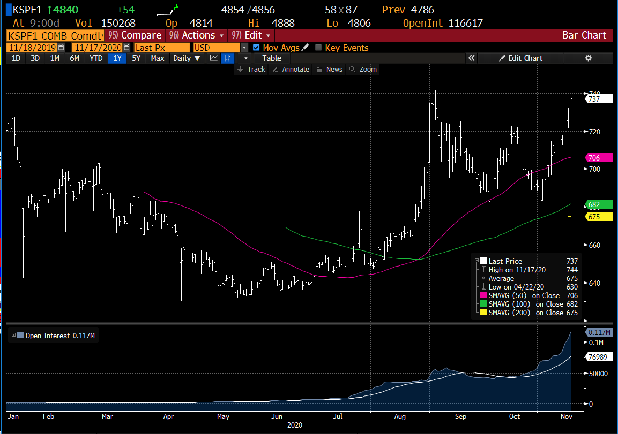This screenshot has width=618, height=434.
Task: Select the bar chart type icon
Action: point(228,58)
